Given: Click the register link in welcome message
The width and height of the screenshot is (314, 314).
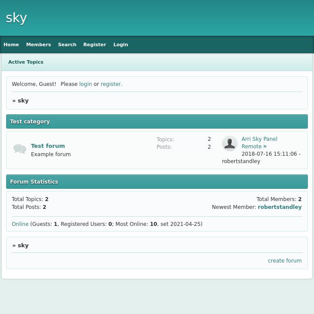Looking at the screenshot, I should tap(110, 84).
